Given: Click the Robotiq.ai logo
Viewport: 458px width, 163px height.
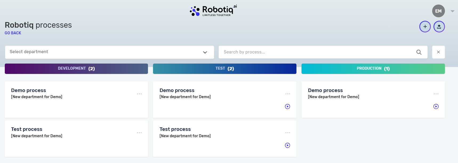Looking at the screenshot, I should [213, 11].
